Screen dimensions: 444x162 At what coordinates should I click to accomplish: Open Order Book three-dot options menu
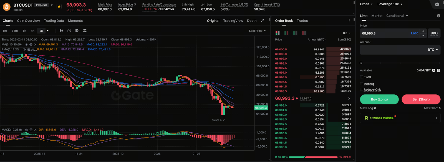349,21
